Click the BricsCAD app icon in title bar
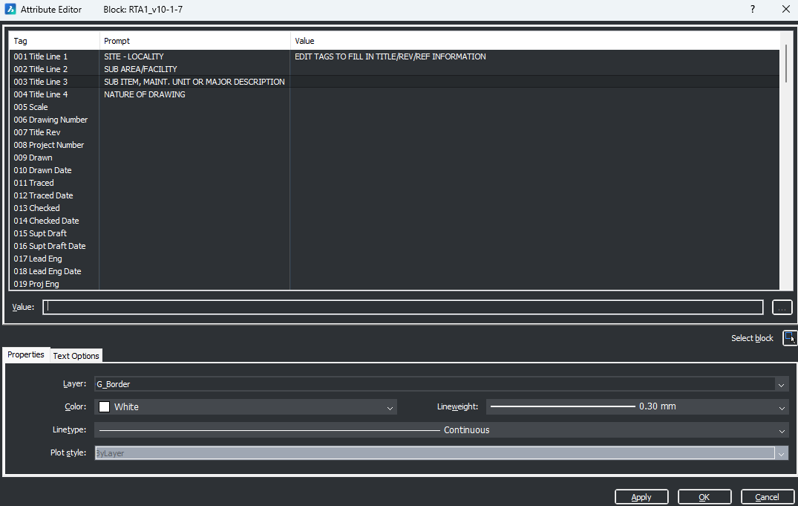The height and width of the screenshot is (506, 798). coord(10,10)
